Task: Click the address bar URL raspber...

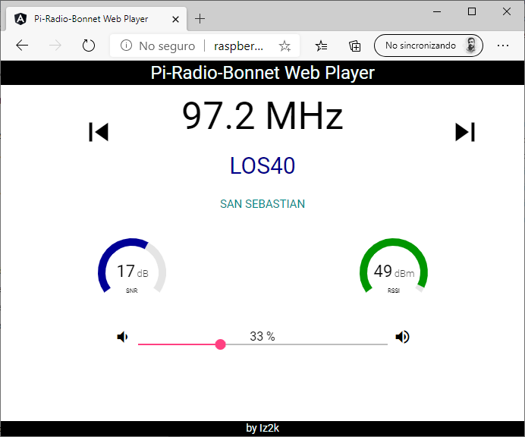Action: 238,46
